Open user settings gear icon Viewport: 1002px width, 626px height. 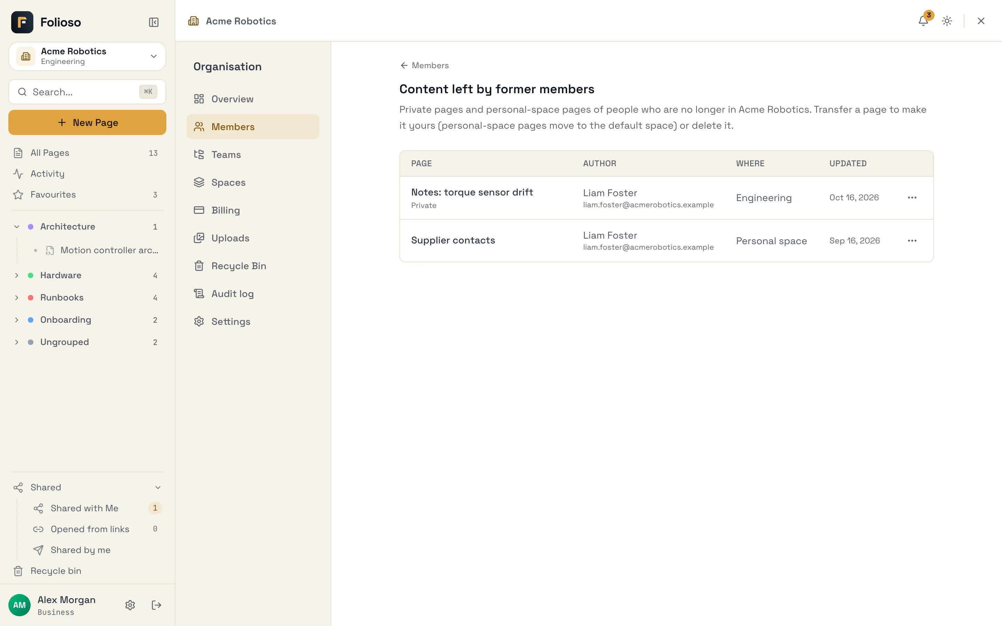pos(130,605)
